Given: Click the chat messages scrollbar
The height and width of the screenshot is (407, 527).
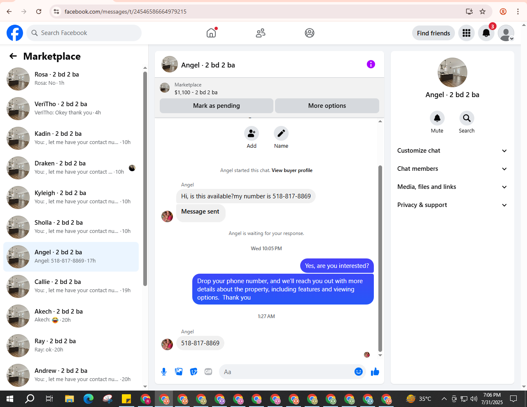Looking at the screenshot, I should (380, 258).
